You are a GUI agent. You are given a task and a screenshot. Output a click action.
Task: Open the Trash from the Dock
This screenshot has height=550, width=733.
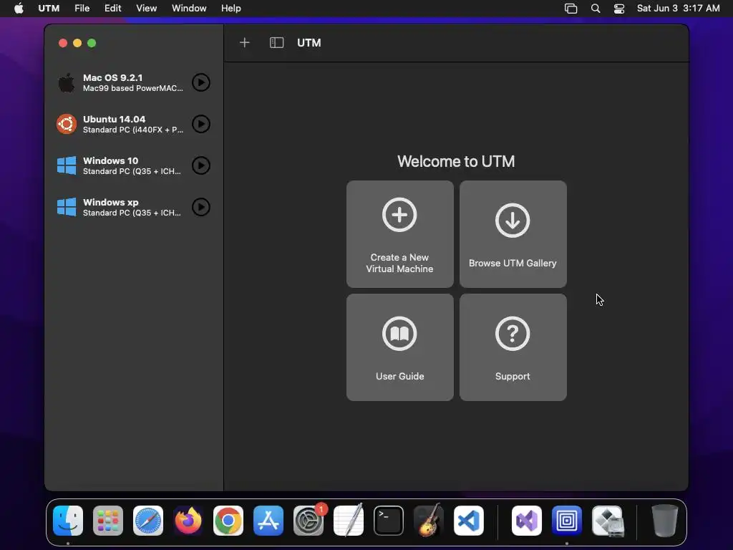pyautogui.click(x=665, y=521)
